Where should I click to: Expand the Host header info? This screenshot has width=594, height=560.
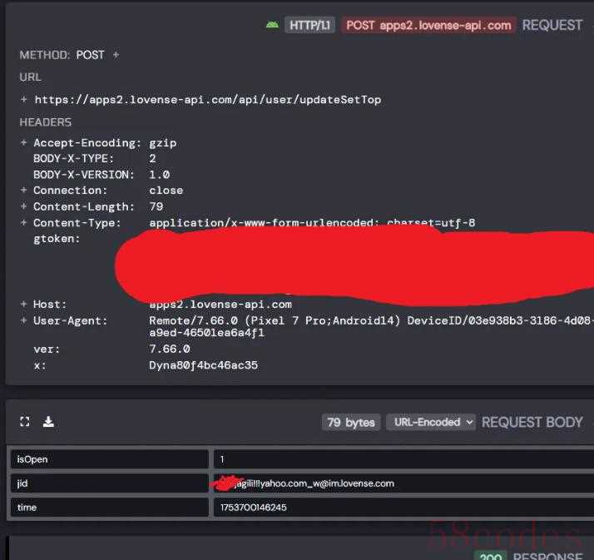pyautogui.click(x=24, y=304)
